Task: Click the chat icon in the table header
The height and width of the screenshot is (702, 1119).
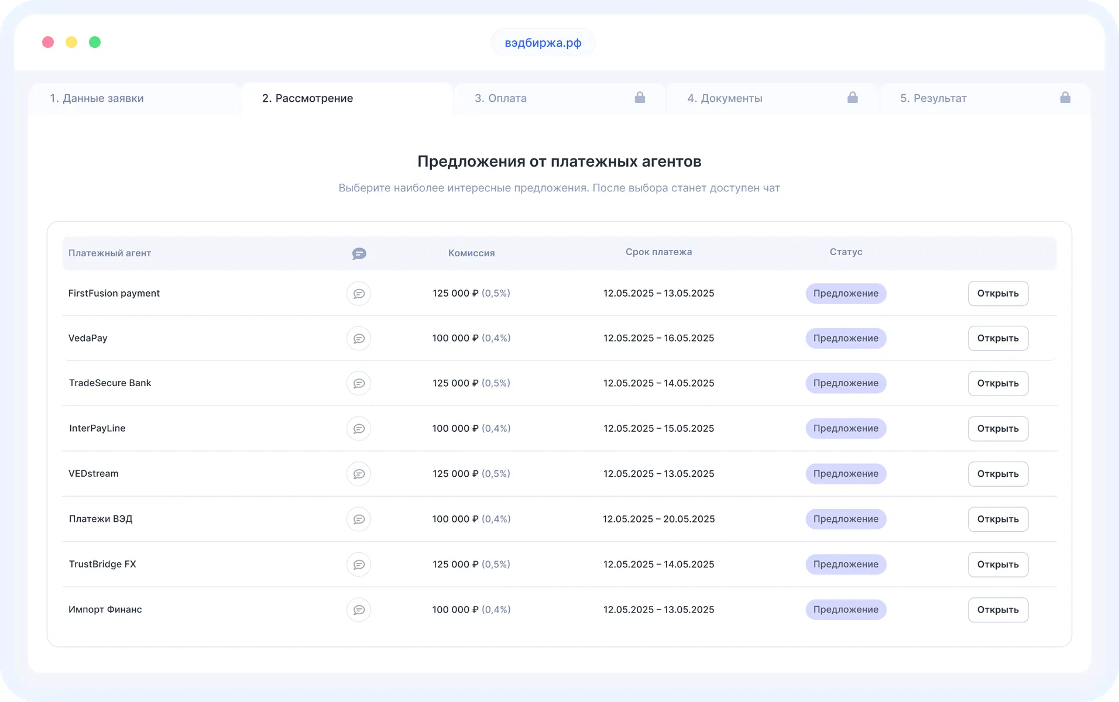Action: (x=359, y=254)
